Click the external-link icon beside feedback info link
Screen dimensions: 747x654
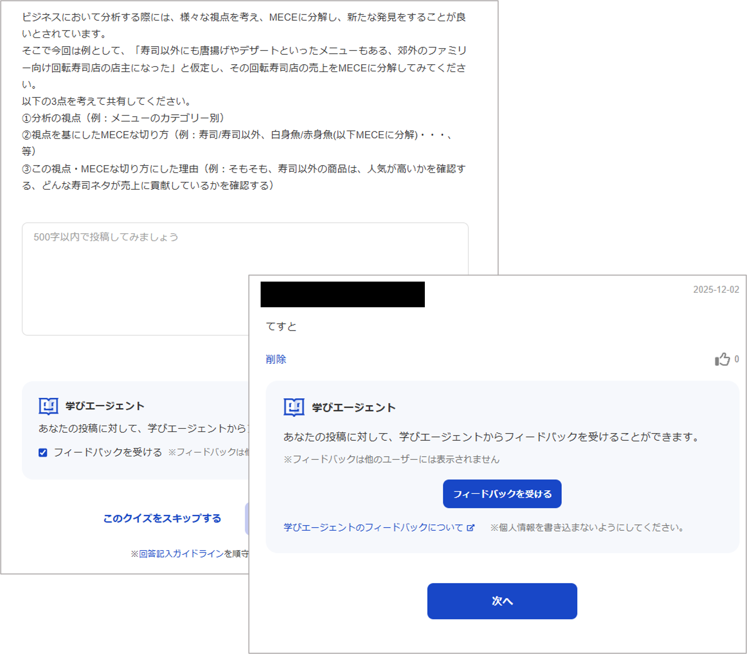[x=471, y=528]
